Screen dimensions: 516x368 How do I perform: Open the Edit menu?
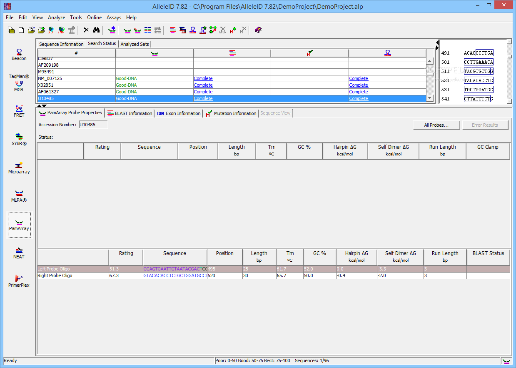point(23,18)
